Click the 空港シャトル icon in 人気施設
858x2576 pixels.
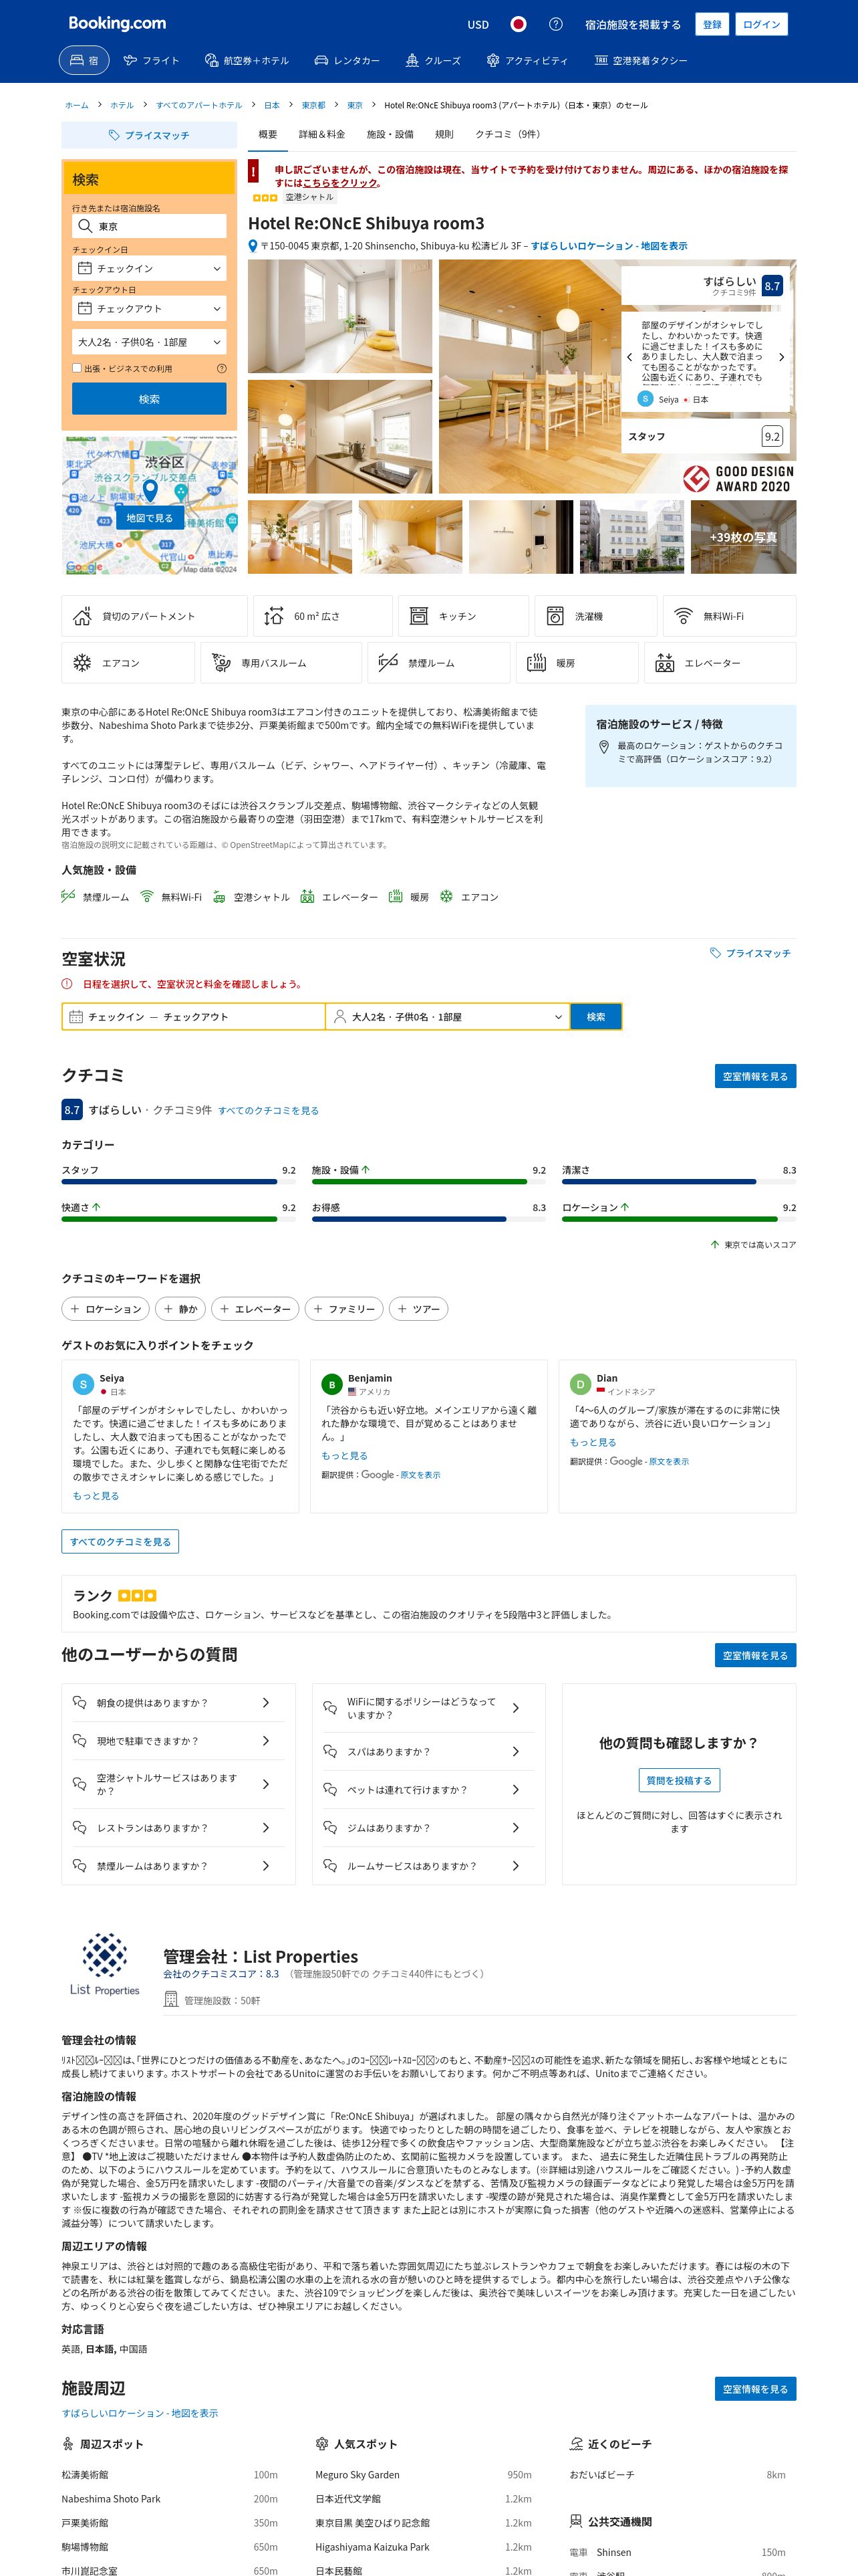tap(219, 897)
